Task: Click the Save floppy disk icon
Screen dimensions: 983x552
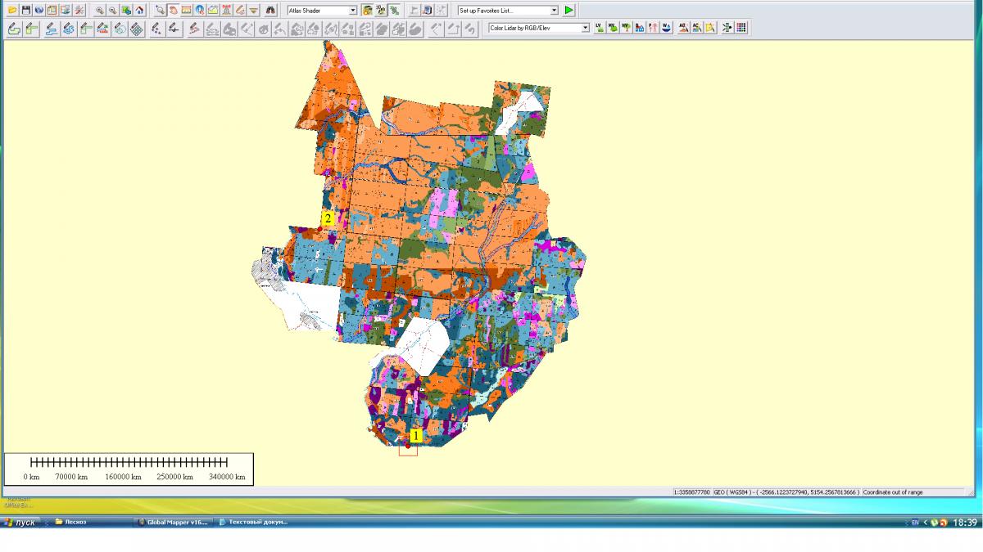Action: pos(25,11)
